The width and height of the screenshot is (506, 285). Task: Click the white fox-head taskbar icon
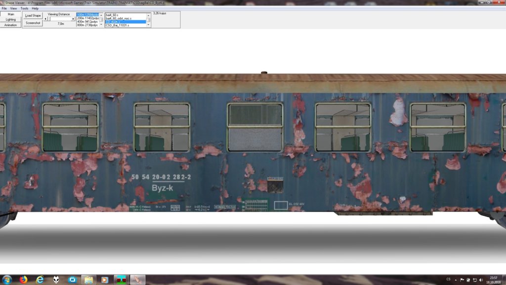point(56,280)
